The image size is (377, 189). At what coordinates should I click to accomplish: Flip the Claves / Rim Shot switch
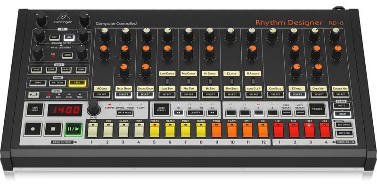tap(231, 81)
